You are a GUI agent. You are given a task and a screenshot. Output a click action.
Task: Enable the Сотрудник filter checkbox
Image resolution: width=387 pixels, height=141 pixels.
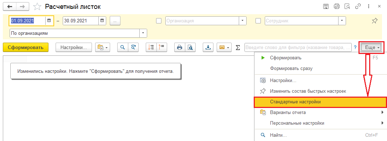click(258, 21)
